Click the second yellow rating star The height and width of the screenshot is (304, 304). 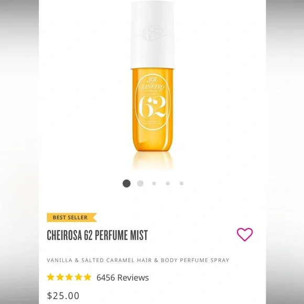click(x=60, y=277)
